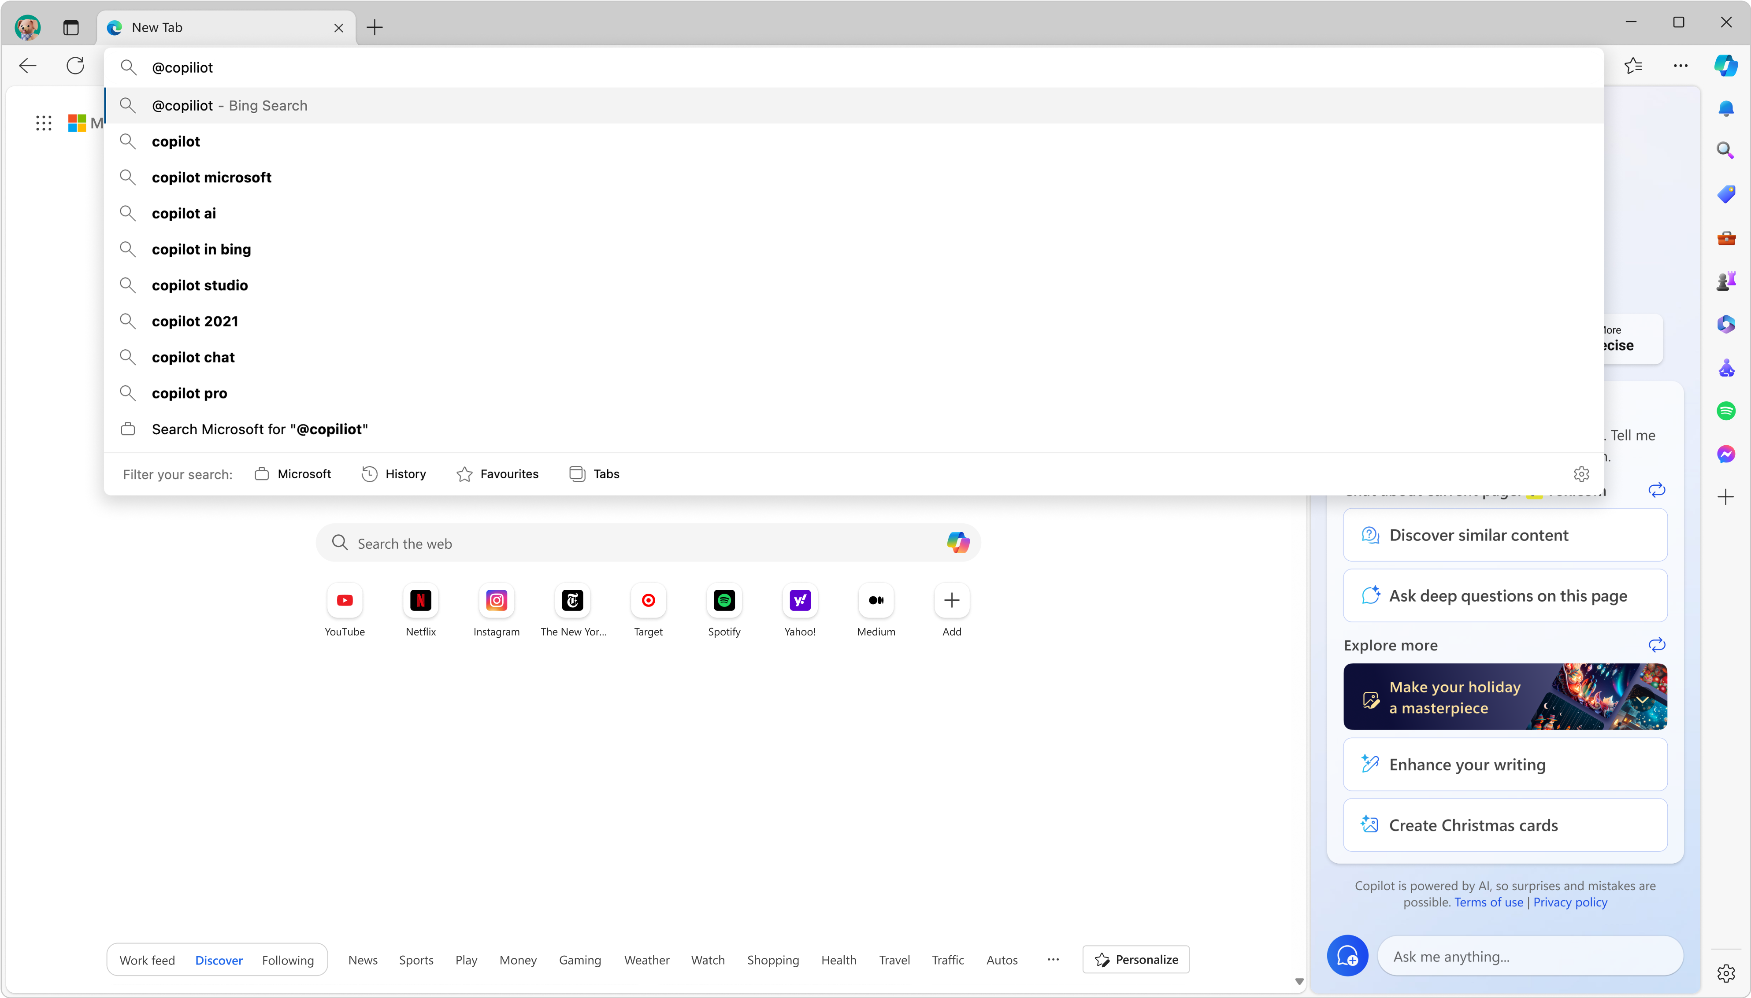Open the Privacy policy link
The height and width of the screenshot is (998, 1751).
coord(1570,903)
